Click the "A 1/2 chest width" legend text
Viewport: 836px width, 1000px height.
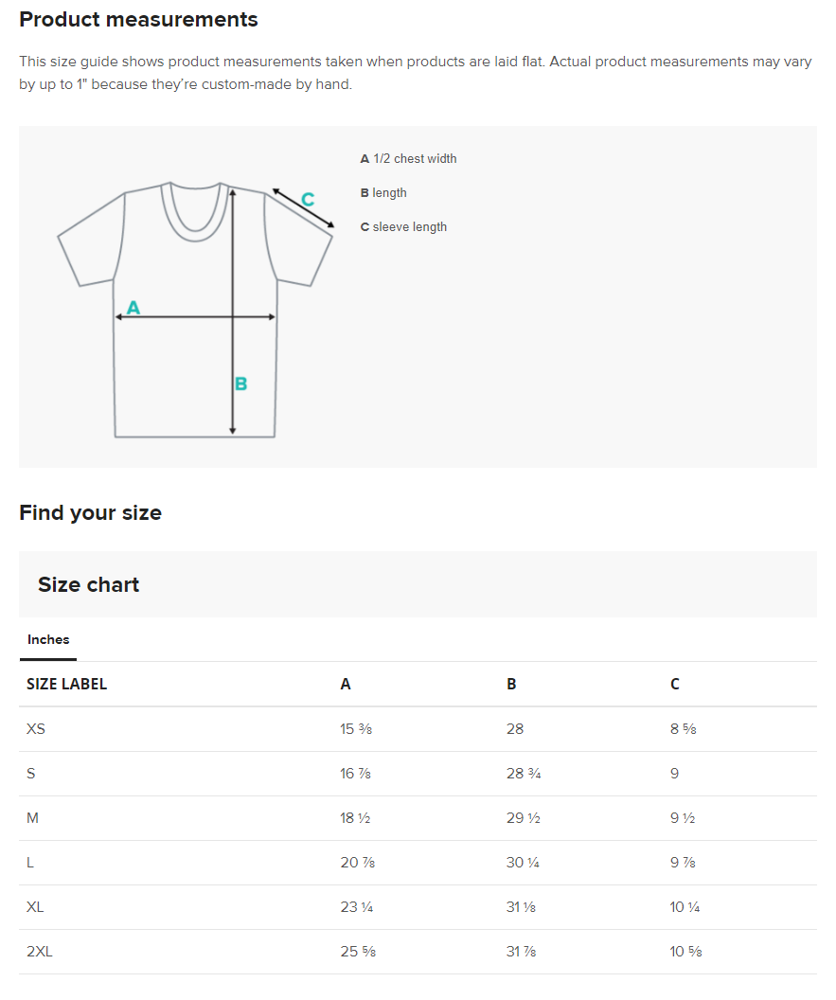(408, 159)
